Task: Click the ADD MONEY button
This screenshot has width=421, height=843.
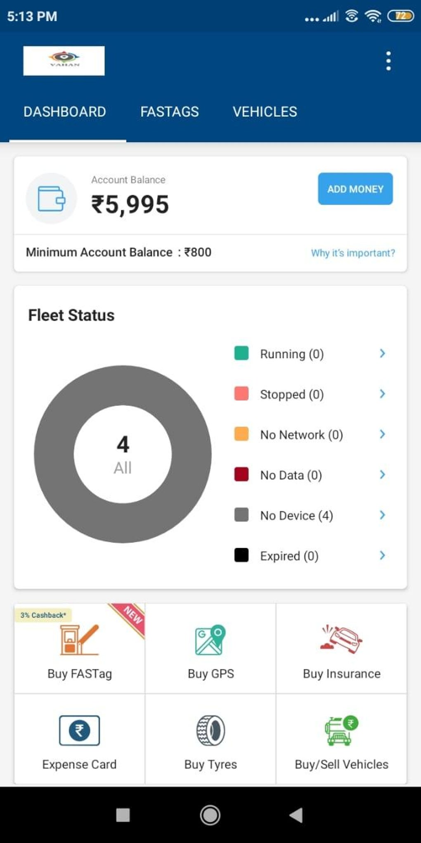Action: [x=355, y=189]
